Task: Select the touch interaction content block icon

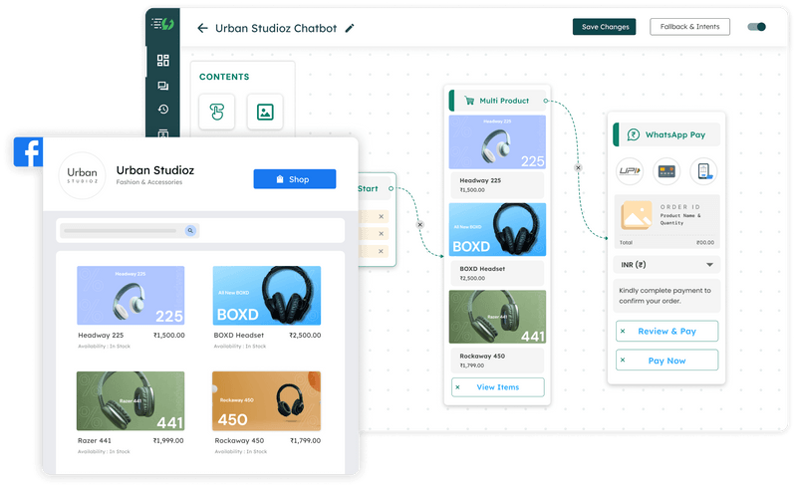Action: click(216, 112)
